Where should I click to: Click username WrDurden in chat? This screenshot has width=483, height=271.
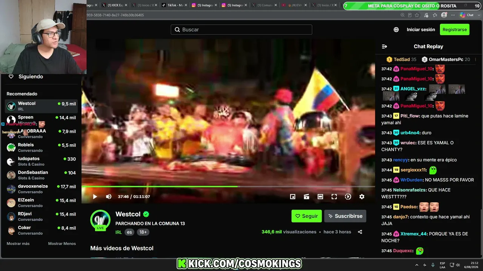click(411, 180)
